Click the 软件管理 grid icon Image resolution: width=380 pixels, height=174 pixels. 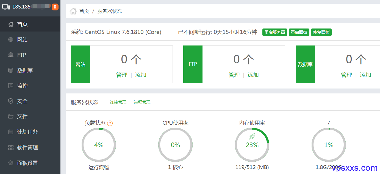pyautogui.click(x=11, y=147)
